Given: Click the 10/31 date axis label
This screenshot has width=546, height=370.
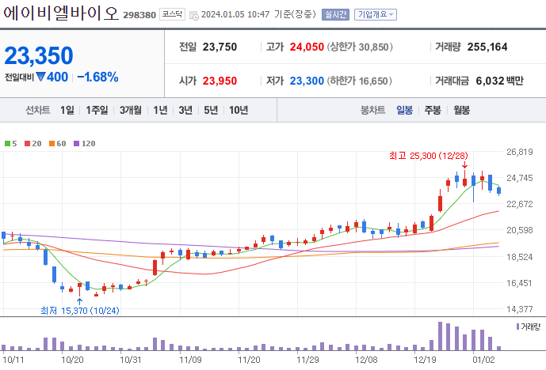Looking at the screenshot, I should [131, 360].
